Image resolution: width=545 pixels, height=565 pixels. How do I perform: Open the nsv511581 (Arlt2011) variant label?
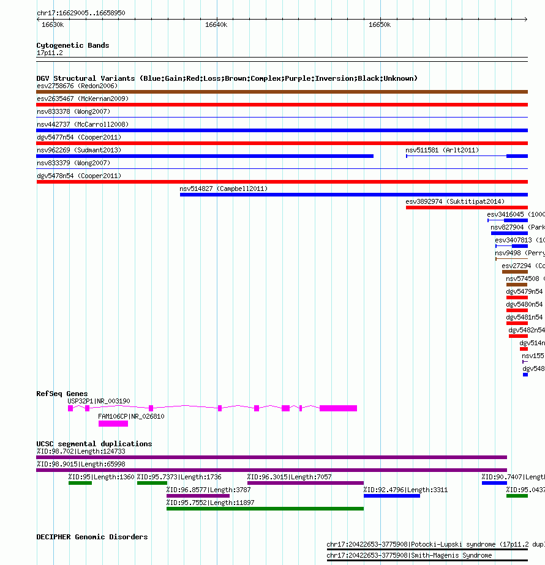tap(442, 150)
